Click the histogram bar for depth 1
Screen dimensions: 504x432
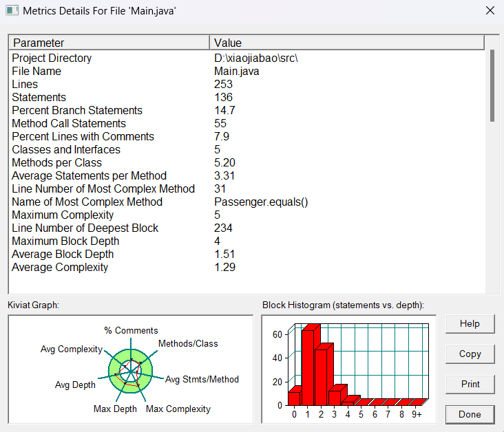point(308,367)
